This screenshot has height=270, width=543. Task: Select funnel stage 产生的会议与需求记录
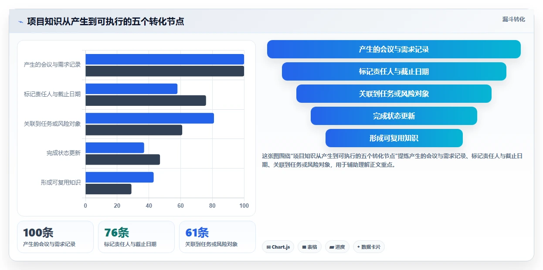(x=394, y=49)
